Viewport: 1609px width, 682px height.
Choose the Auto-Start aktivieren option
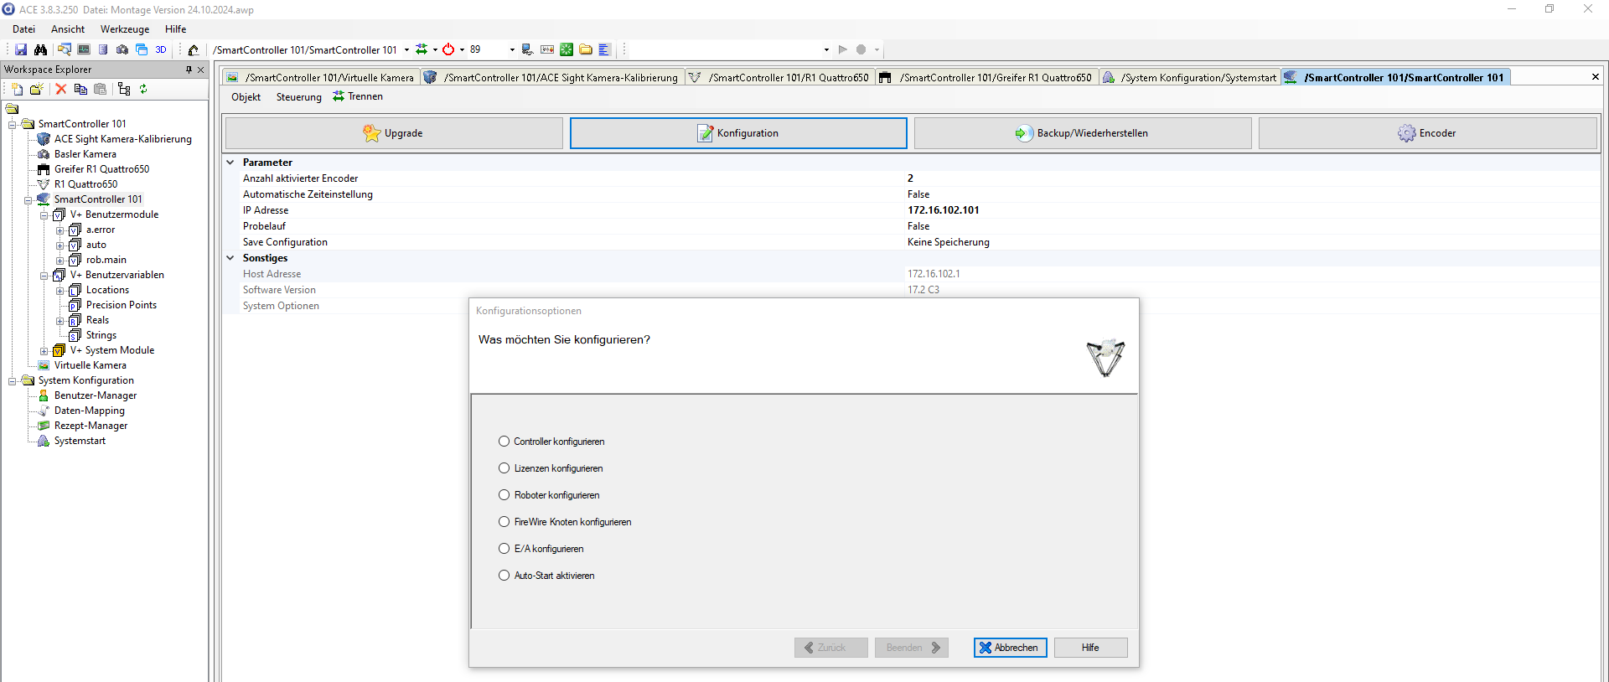[x=504, y=576]
